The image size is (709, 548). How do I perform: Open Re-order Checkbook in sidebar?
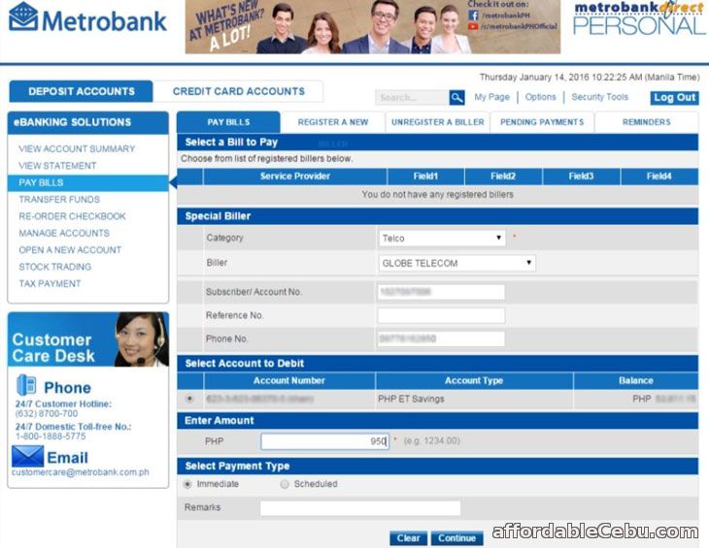click(72, 216)
